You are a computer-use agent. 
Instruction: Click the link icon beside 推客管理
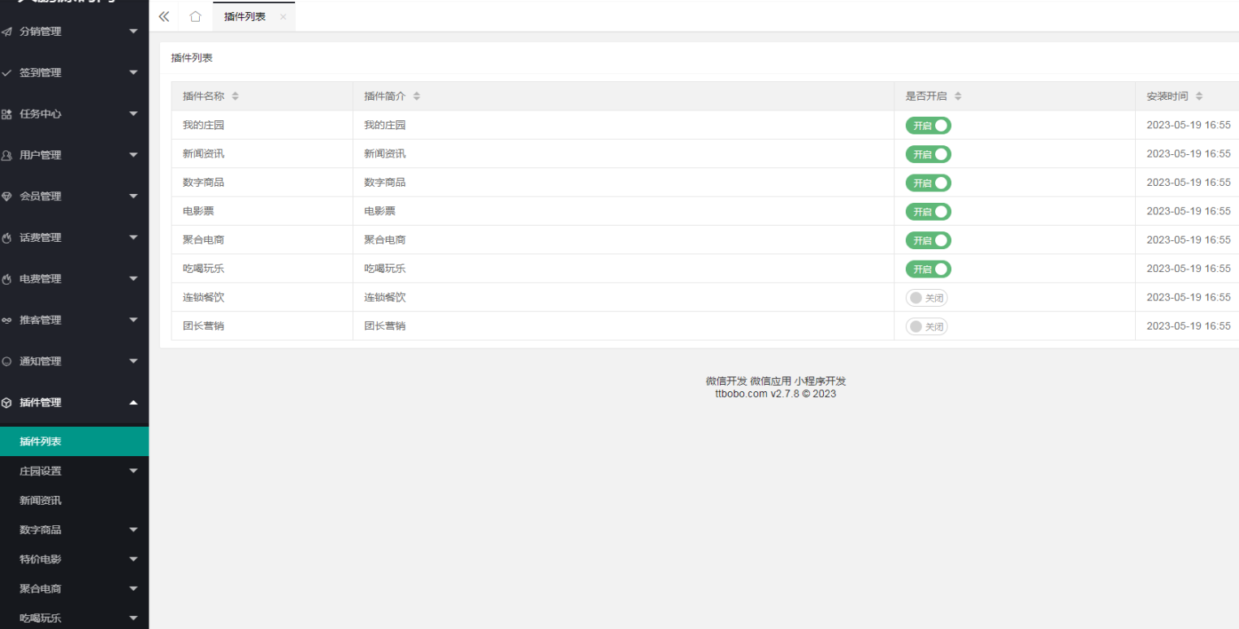tap(7, 321)
